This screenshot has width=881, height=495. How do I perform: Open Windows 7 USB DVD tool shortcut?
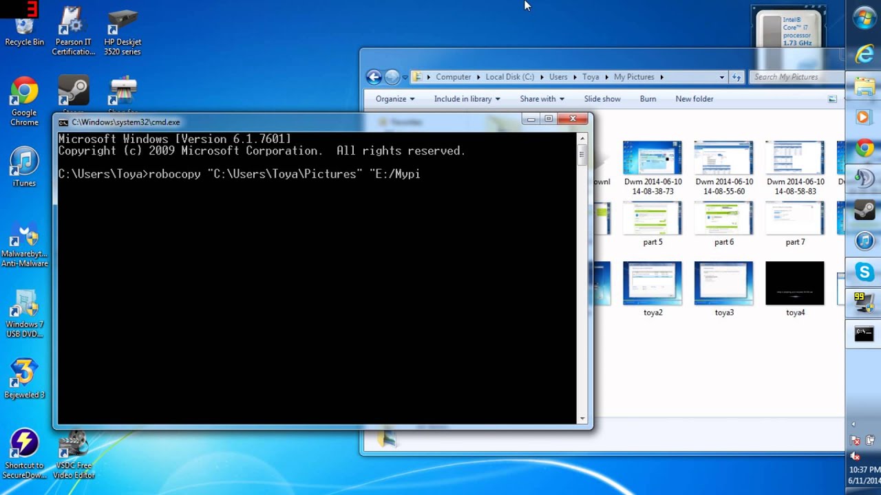pos(25,314)
